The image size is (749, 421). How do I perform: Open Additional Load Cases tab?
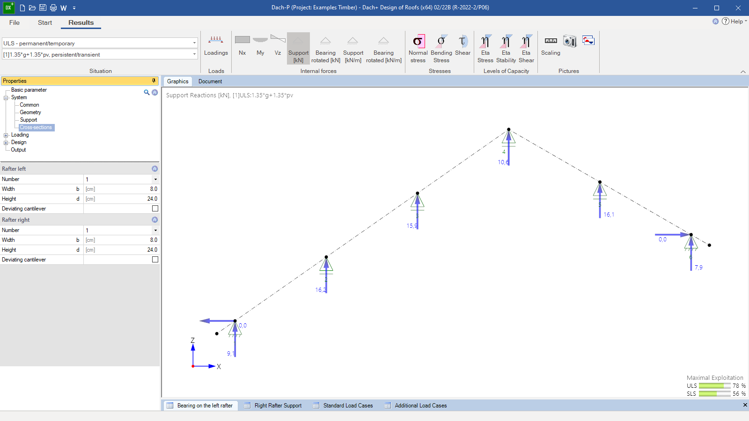pos(416,406)
